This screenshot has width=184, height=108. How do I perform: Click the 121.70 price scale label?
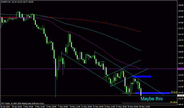coord(181,34)
